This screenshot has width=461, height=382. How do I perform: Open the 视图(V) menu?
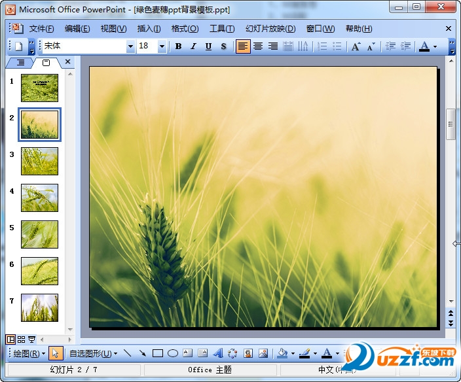[113, 29]
